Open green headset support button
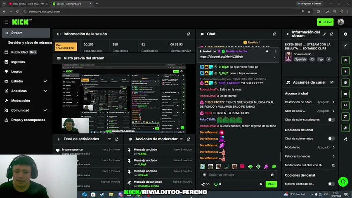Viewport: 352px width, 198px height. click(343, 182)
